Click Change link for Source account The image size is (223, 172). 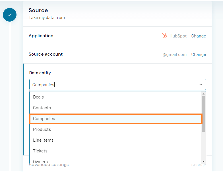click(x=198, y=54)
